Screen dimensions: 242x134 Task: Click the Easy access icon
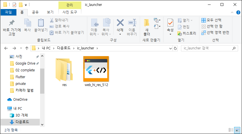[x=157, y=27]
